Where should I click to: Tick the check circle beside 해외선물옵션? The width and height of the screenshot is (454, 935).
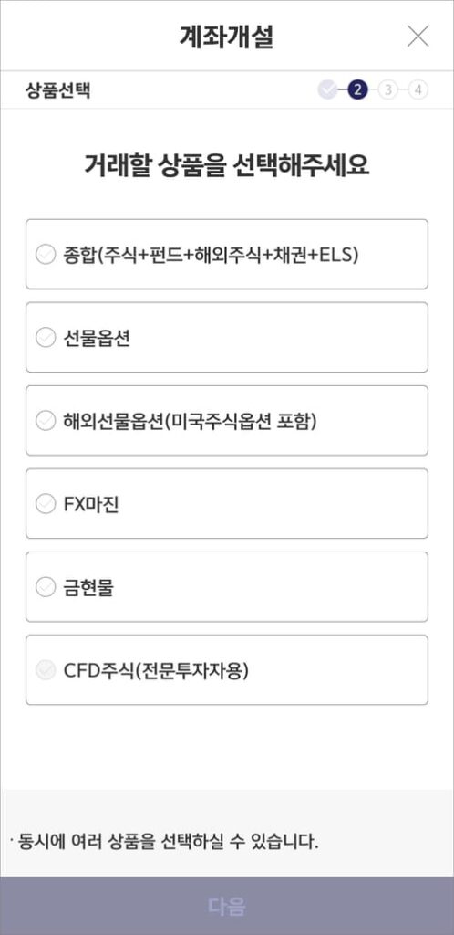pyautogui.click(x=46, y=421)
